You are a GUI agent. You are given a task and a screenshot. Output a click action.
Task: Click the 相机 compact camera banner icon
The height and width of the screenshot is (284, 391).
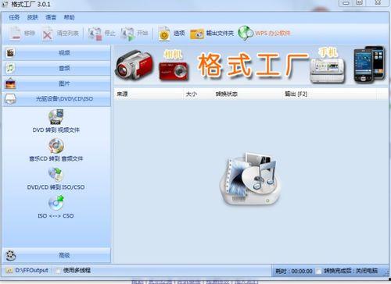click(174, 66)
